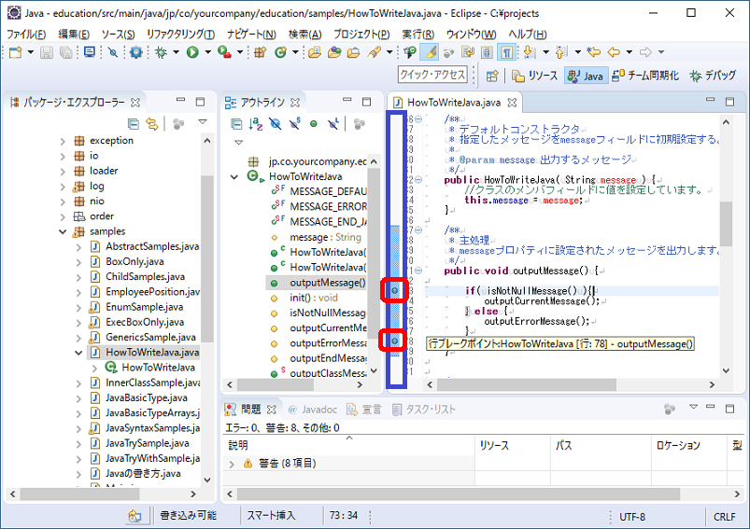
Task: Click the Back navigation yellow arrow
Action: point(614,52)
